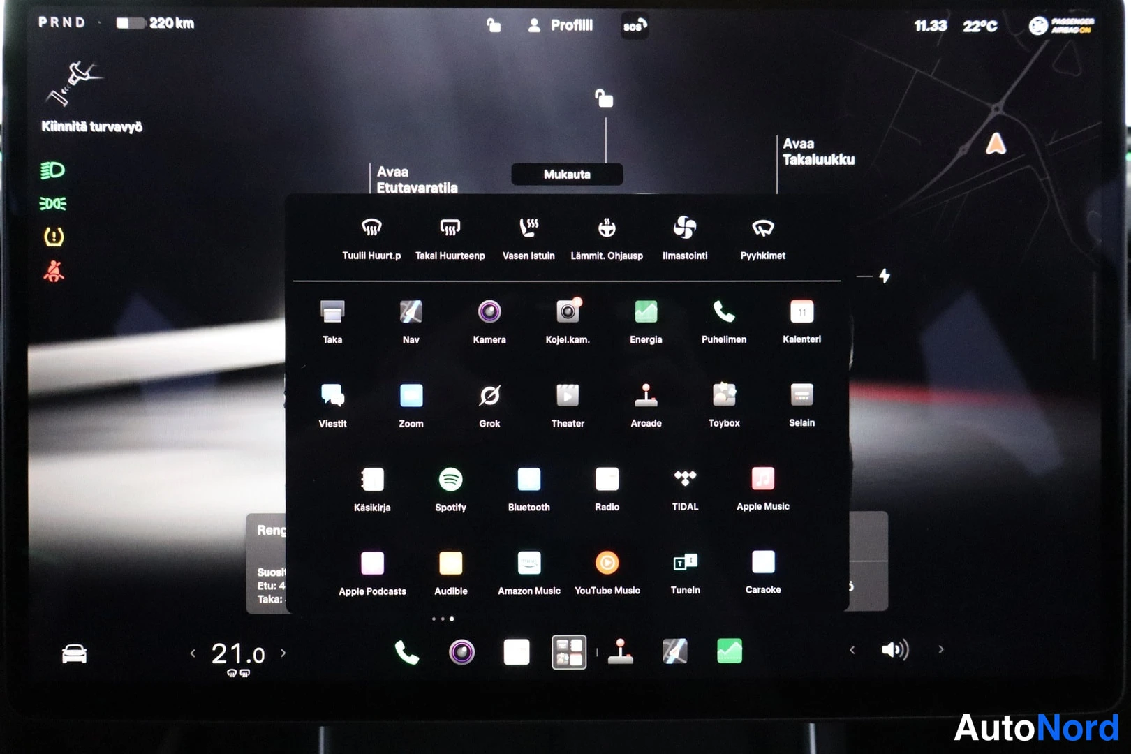Open the Arcade games app in grid
Screen dimensions: 1131x754
pos(646,404)
